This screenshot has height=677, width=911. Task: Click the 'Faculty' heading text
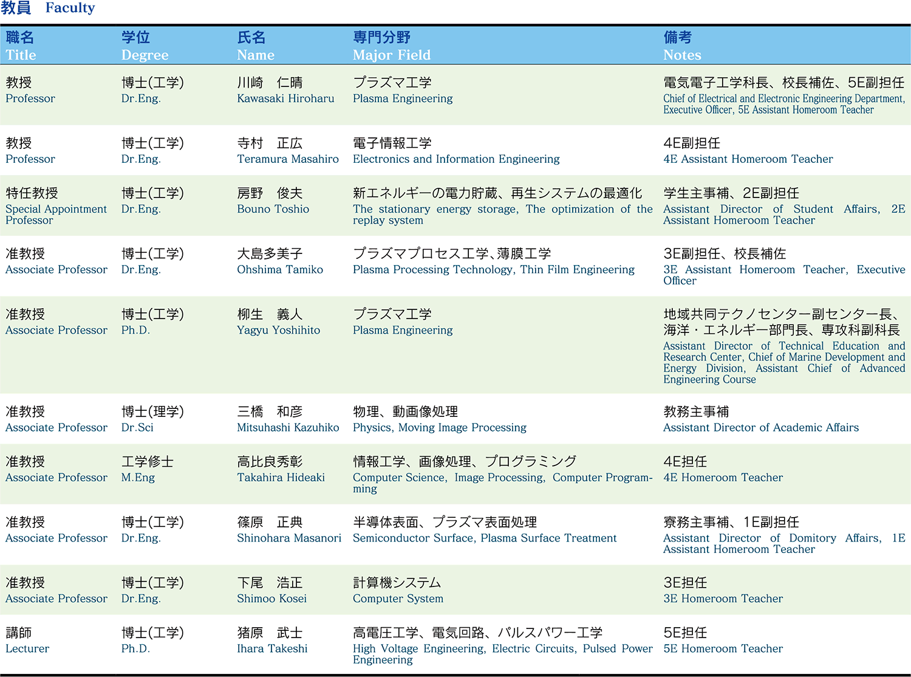point(70,8)
